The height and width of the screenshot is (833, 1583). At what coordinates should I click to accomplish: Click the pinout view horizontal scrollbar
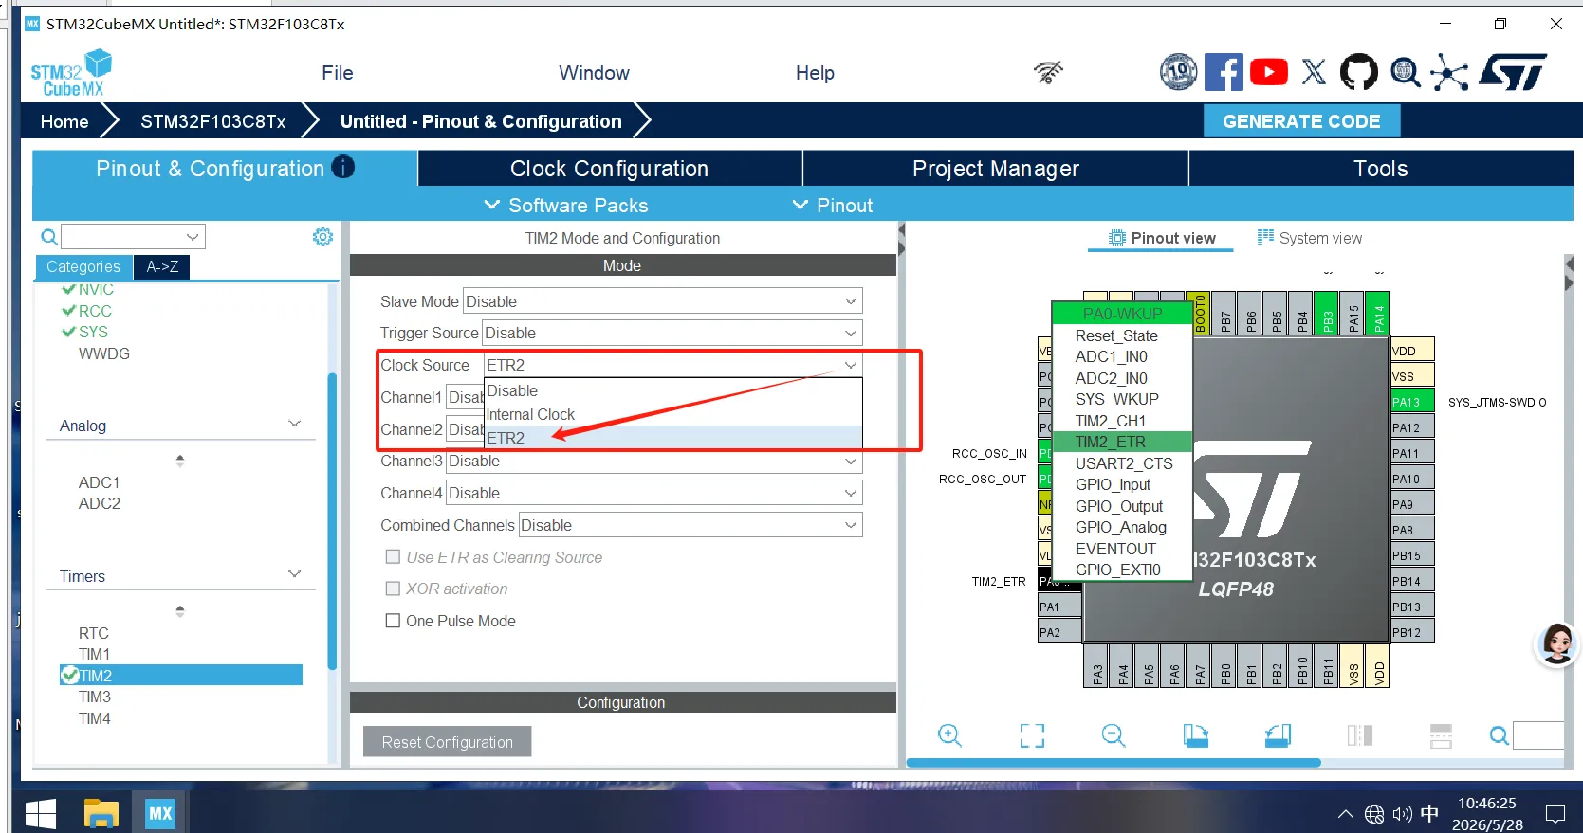pos(1114,762)
